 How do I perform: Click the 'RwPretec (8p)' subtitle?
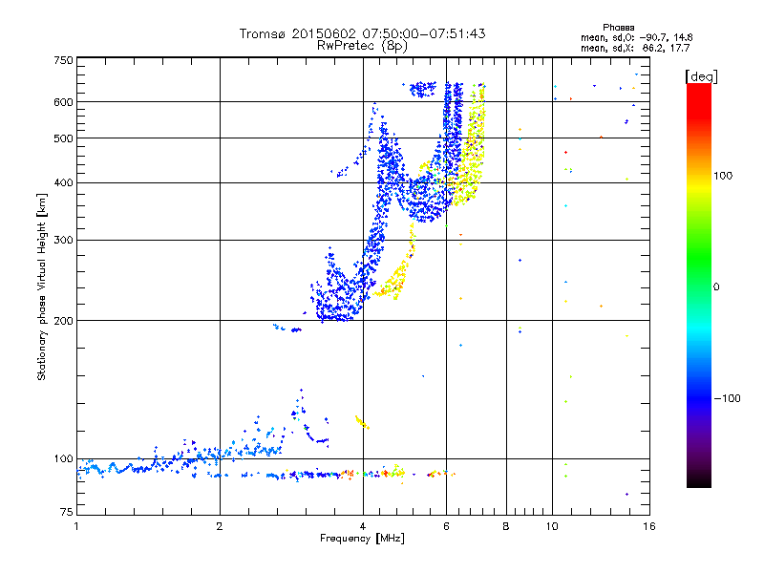point(362,46)
